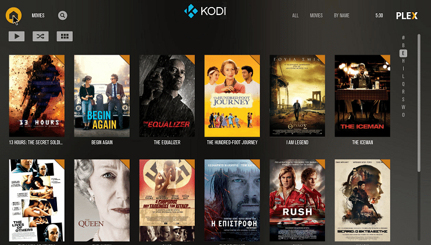Switch layout with the grid view icon
Screen dimensions: 431x245
[65, 36]
